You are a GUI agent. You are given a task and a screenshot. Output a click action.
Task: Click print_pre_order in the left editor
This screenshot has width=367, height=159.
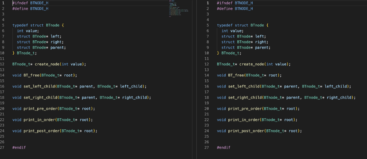40,109
